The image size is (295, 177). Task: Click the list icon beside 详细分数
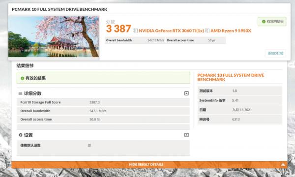point(20,93)
